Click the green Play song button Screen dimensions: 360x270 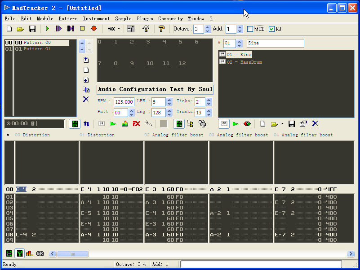tap(47, 29)
